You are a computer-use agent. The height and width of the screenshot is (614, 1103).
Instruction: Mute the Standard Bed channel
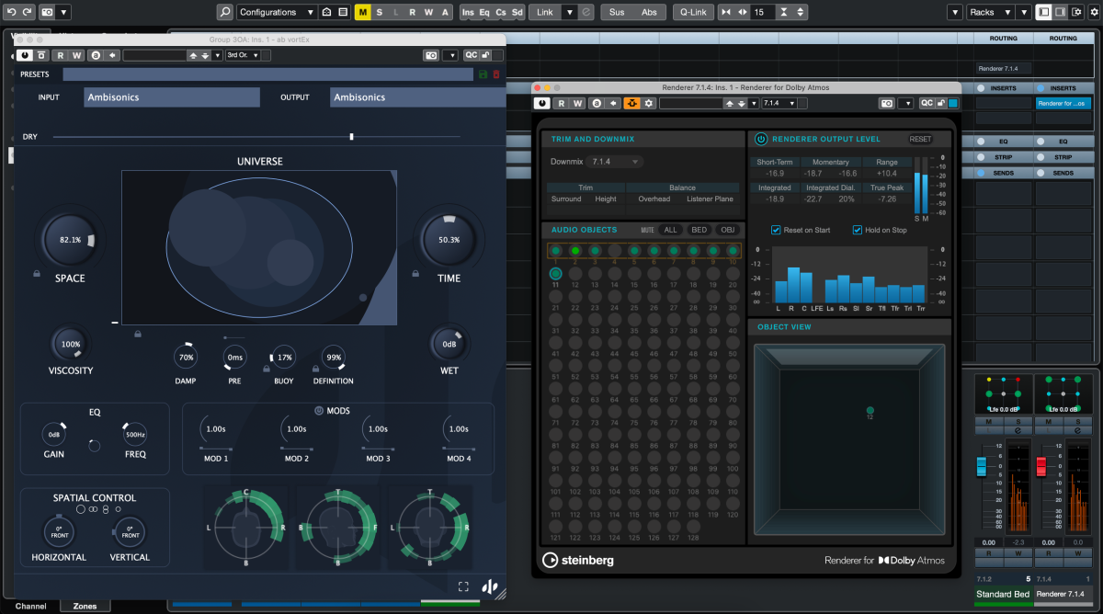point(989,421)
